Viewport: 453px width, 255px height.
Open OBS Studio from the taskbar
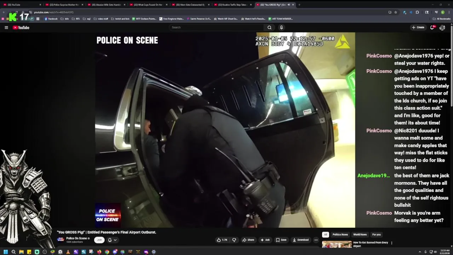[x=45, y=252]
